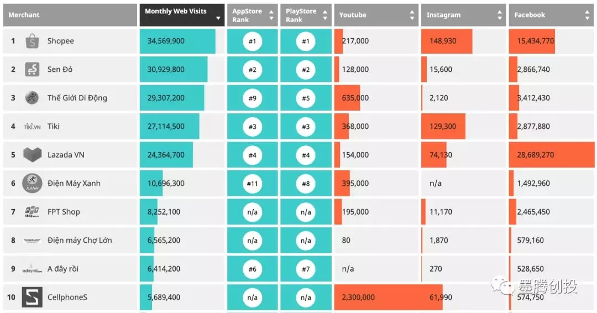This screenshot has width=597, height=313.
Task: Sort by Monthly Web Visits column
Action: [x=182, y=15]
